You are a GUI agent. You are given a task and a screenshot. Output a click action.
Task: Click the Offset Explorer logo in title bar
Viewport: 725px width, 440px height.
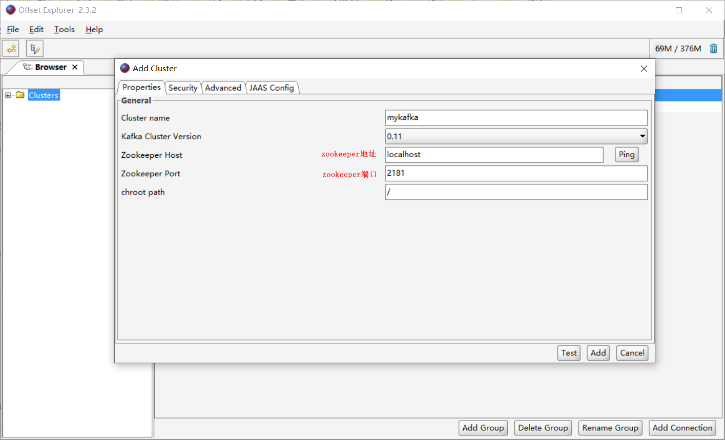point(10,10)
